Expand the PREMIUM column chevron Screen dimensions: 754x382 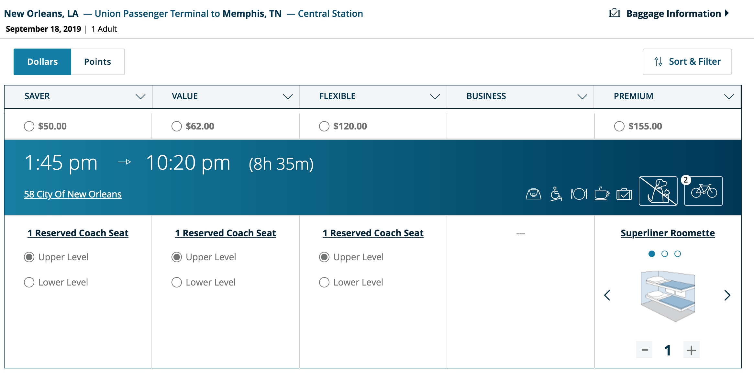[729, 96]
